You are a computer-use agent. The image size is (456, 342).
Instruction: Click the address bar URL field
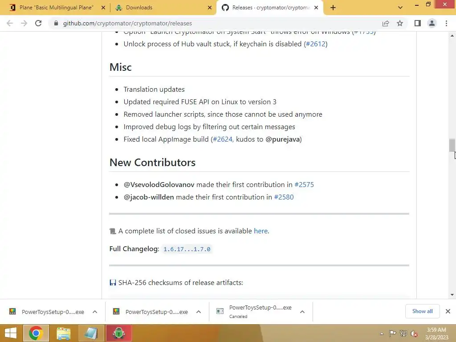[215, 23]
